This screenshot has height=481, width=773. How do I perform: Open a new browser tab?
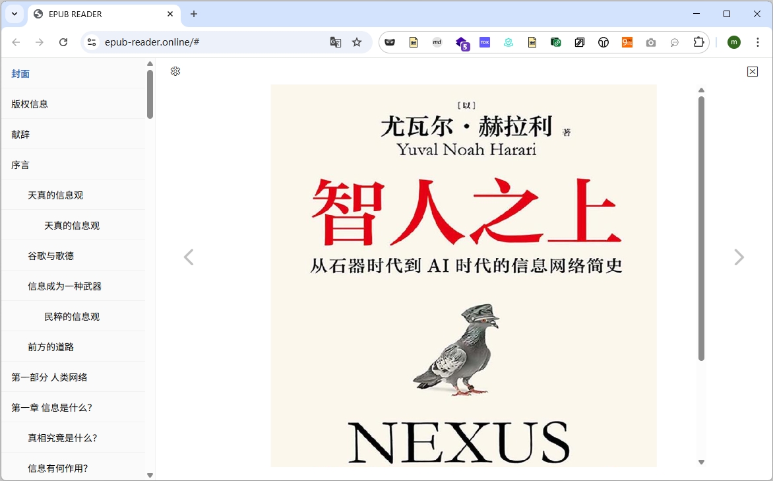tap(194, 15)
